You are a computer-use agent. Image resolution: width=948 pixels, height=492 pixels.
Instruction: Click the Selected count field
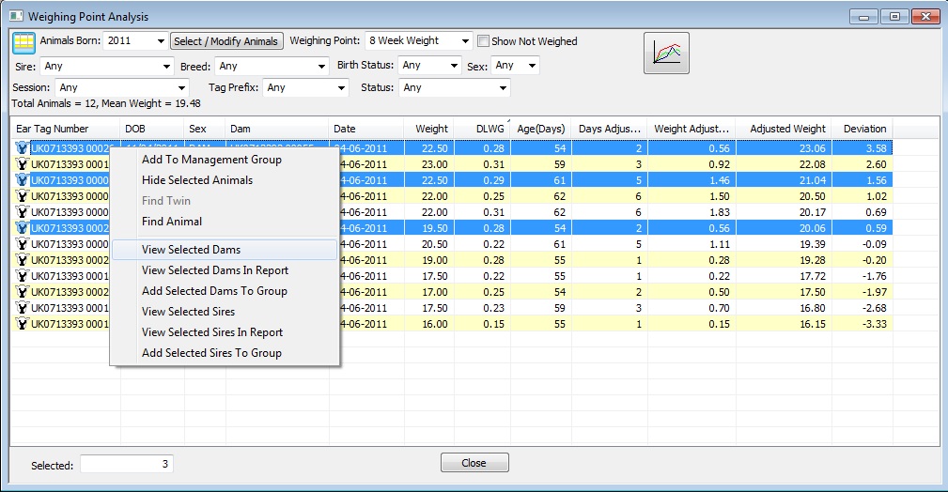coord(127,464)
